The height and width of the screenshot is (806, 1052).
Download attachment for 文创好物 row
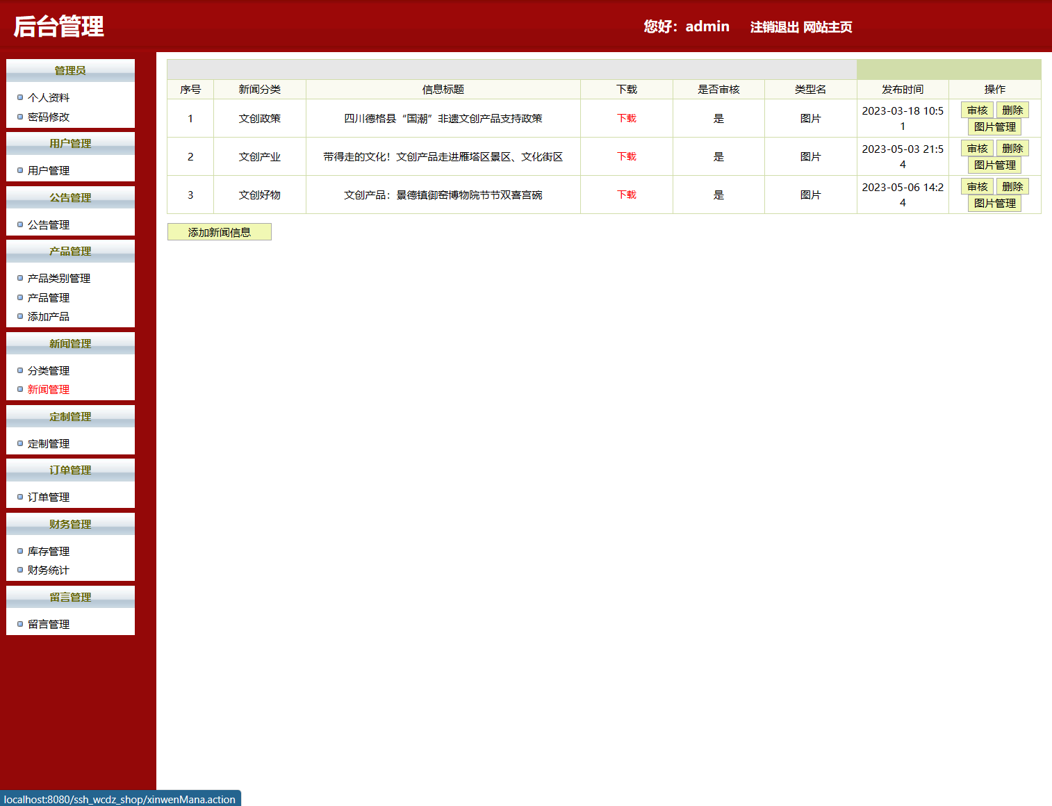click(x=627, y=195)
